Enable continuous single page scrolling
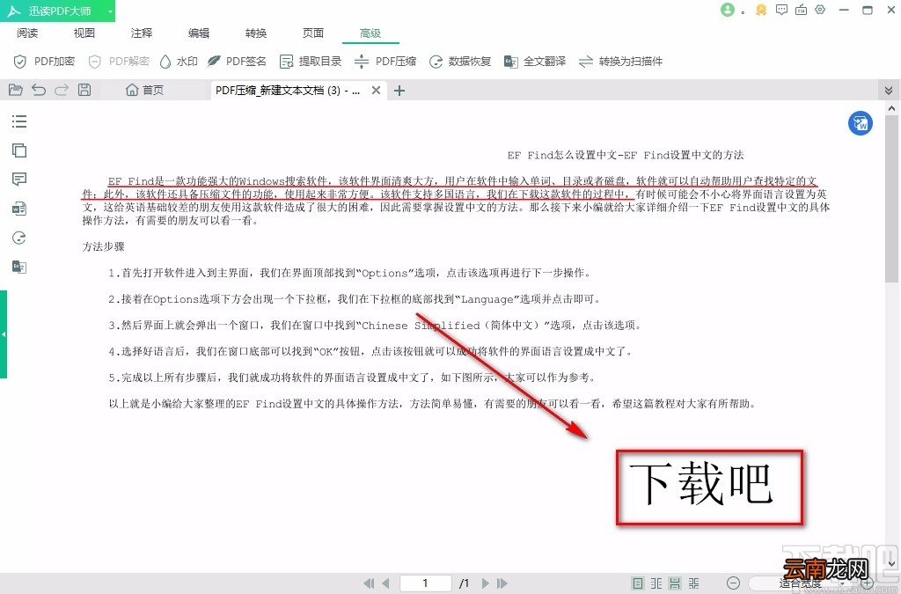This screenshot has width=901, height=594. (675, 583)
